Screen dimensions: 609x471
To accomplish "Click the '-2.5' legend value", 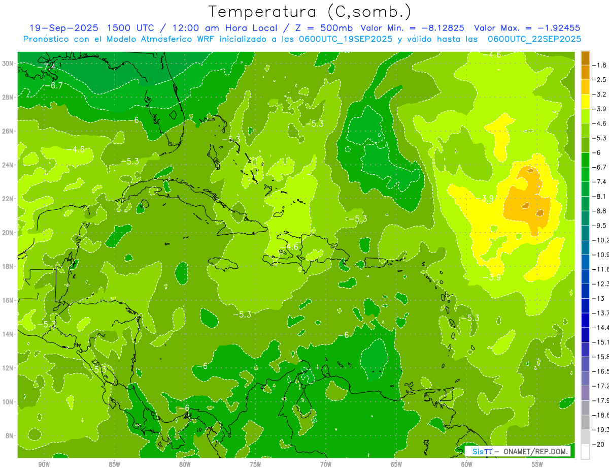I will (x=599, y=80).
